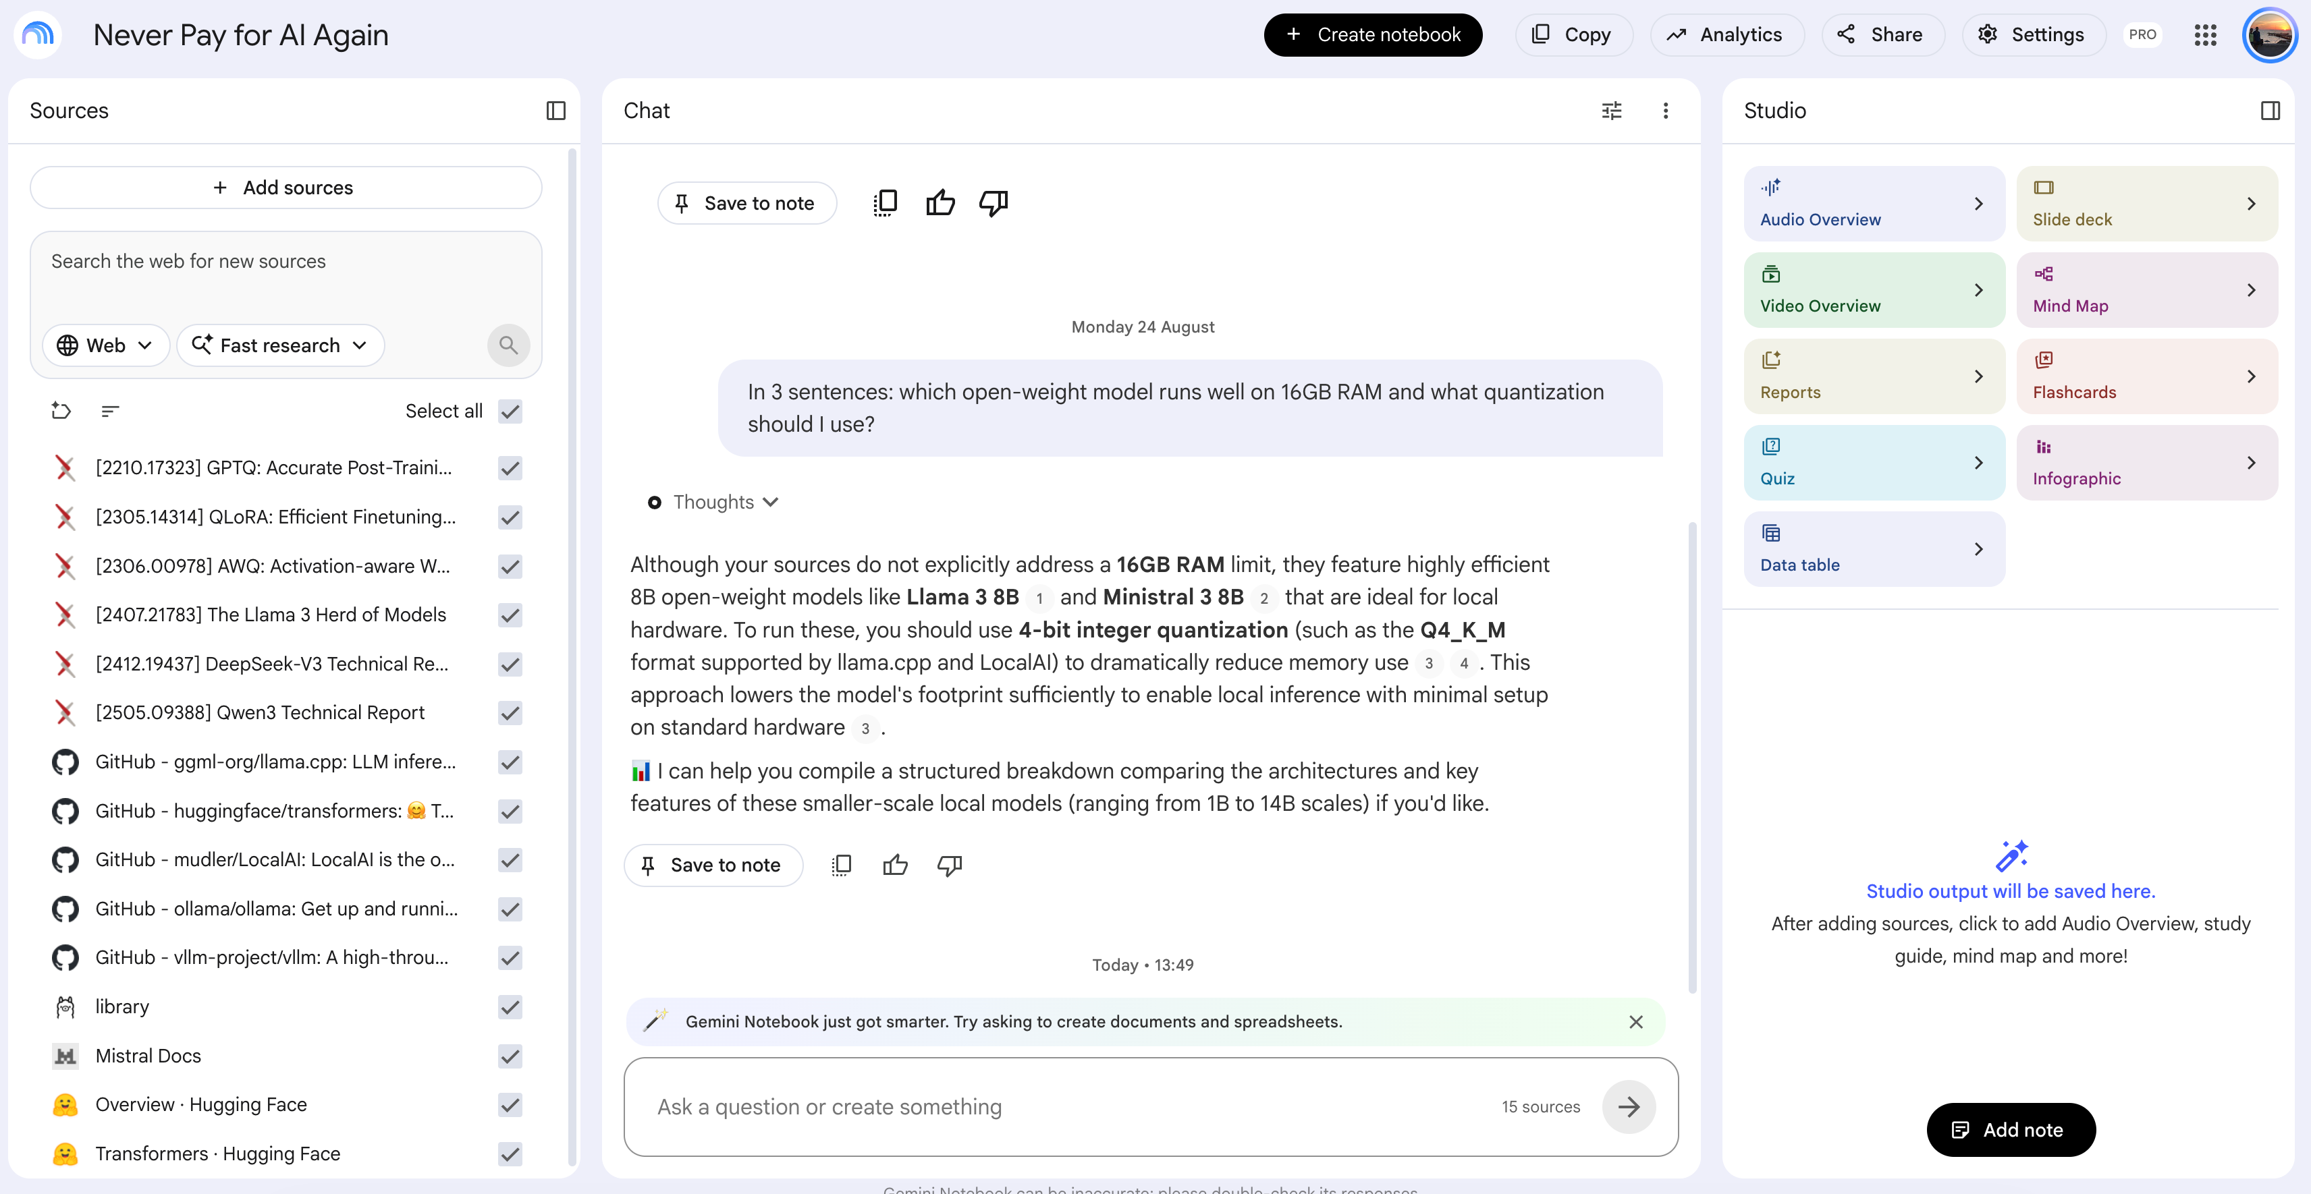Submit the web source search
2311x1194 pixels.
pos(509,345)
